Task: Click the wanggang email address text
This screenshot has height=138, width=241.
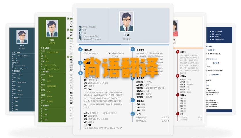Action: coord(92,39)
